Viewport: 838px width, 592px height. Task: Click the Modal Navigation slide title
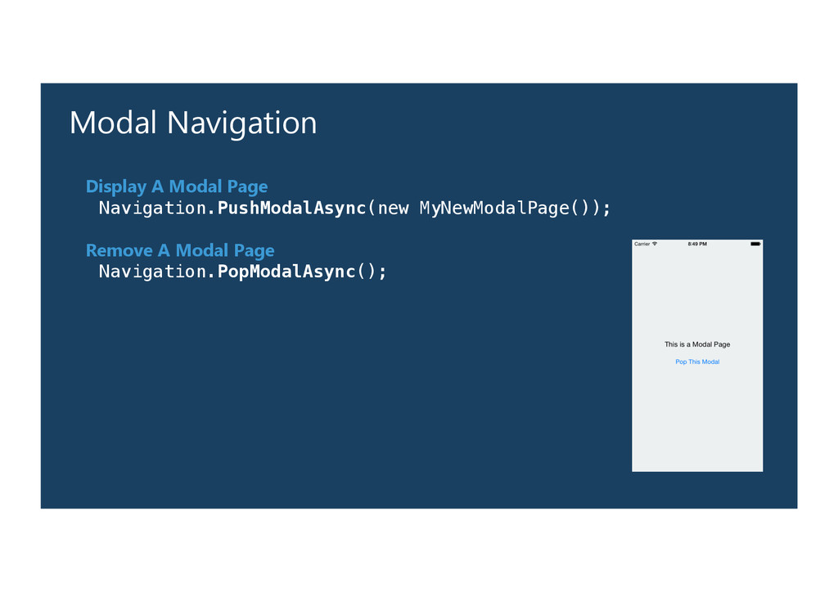click(193, 123)
